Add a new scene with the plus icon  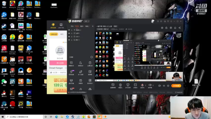coord(93,26)
